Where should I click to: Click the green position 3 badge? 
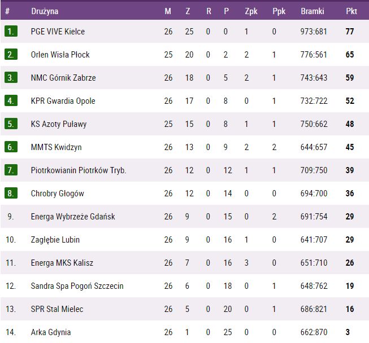[x=11, y=78]
